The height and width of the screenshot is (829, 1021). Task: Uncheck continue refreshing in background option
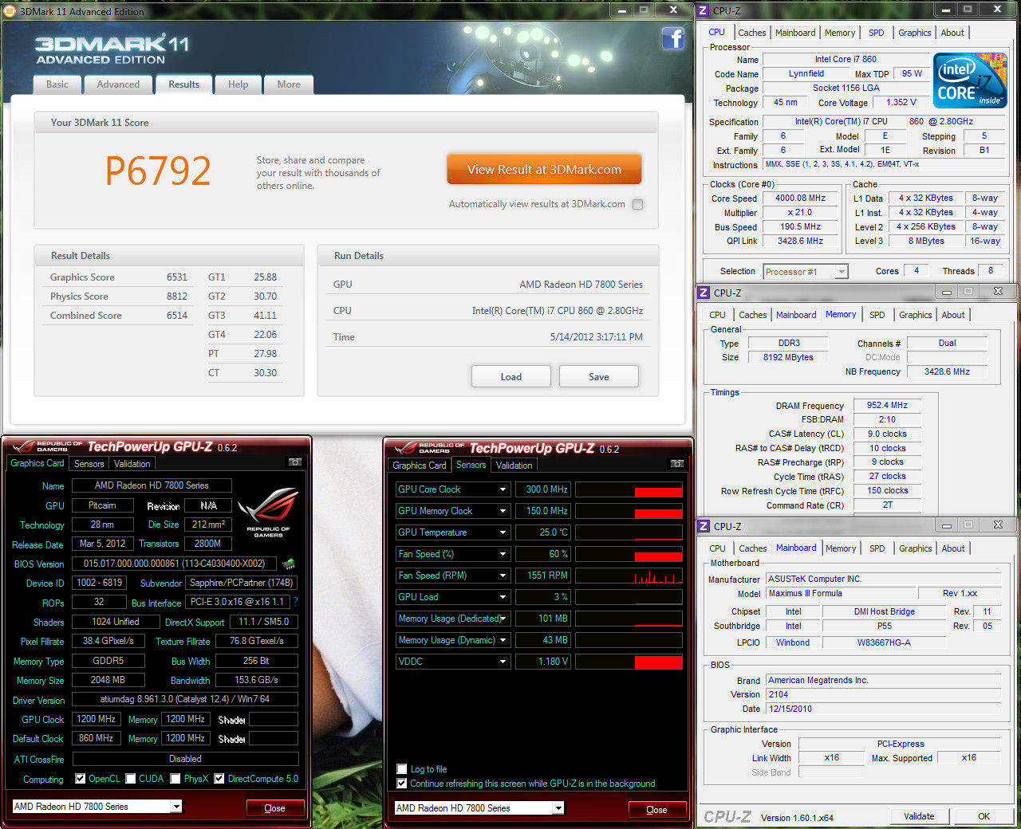(x=402, y=784)
